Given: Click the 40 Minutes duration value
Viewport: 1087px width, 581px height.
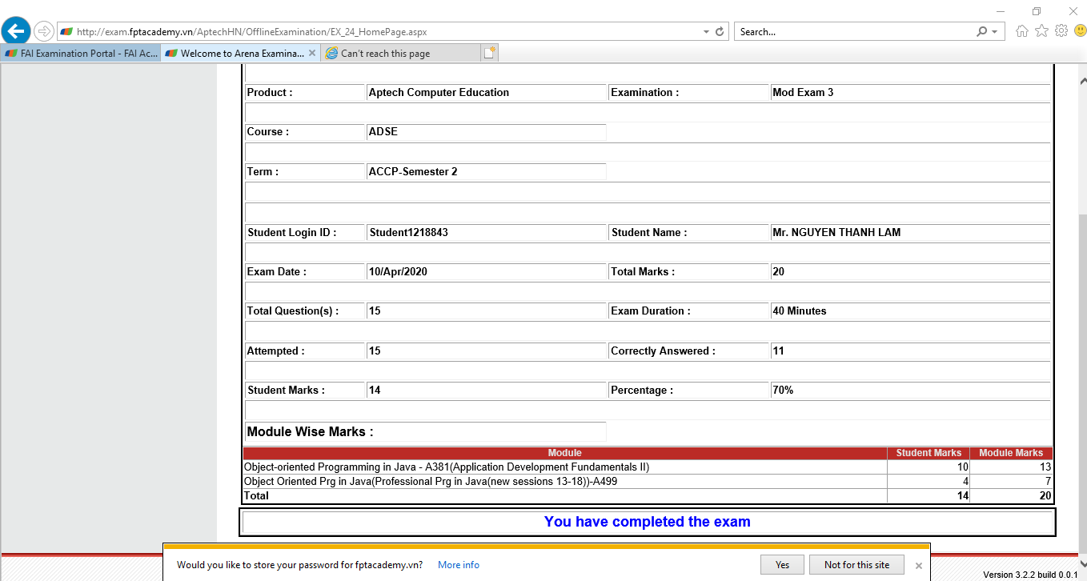Looking at the screenshot, I should pos(800,311).
